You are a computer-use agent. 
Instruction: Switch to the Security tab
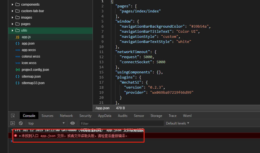tap(85, 115)
